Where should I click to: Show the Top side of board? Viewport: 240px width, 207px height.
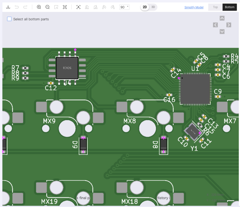(x=215, y=7)
